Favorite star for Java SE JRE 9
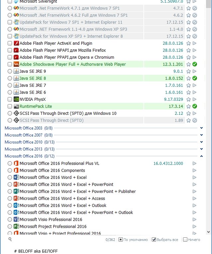 (188, 71)
